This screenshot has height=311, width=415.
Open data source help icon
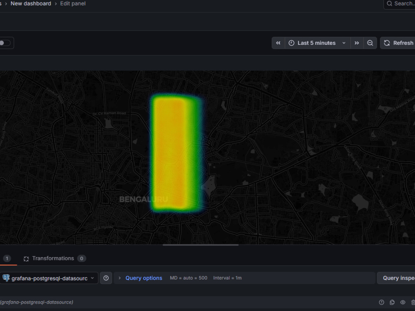coord(106,278)
